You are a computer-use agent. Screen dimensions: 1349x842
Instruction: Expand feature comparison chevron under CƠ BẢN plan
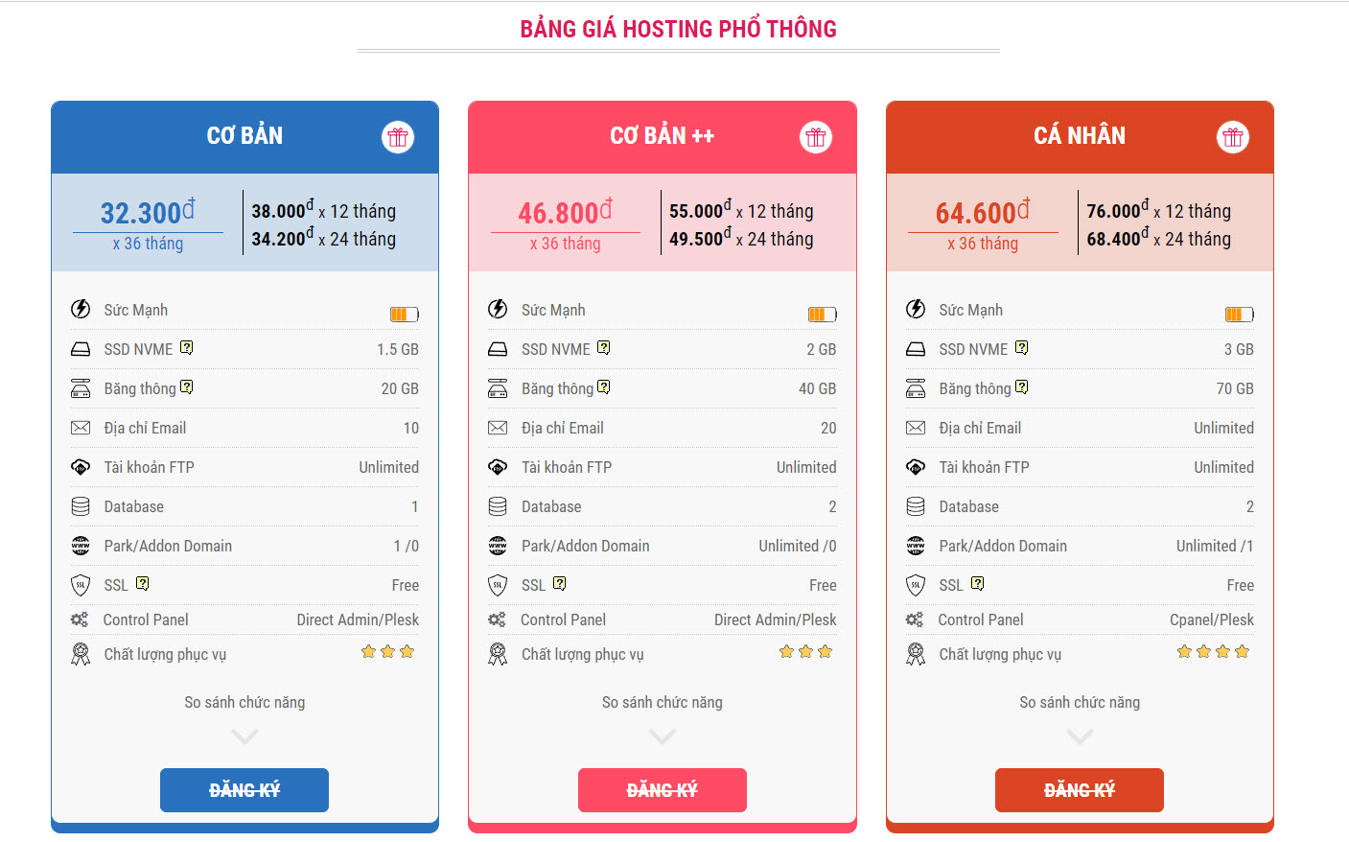(x=244, y=737)
